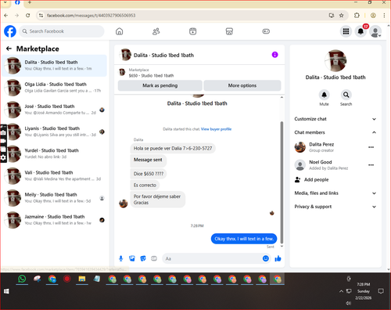
Task: Click the browser address bar URL
Action: point(91,16)
